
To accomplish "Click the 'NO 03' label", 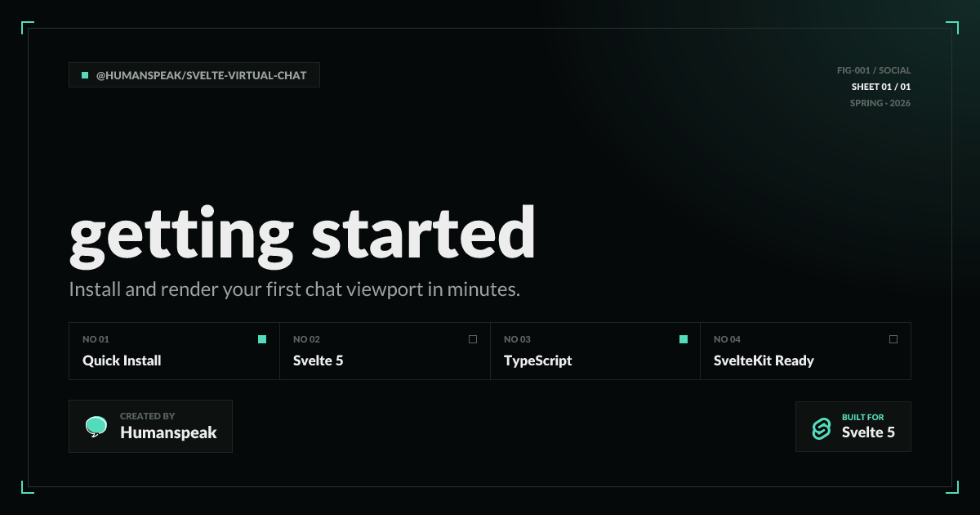I will click(x=517, y=339).
